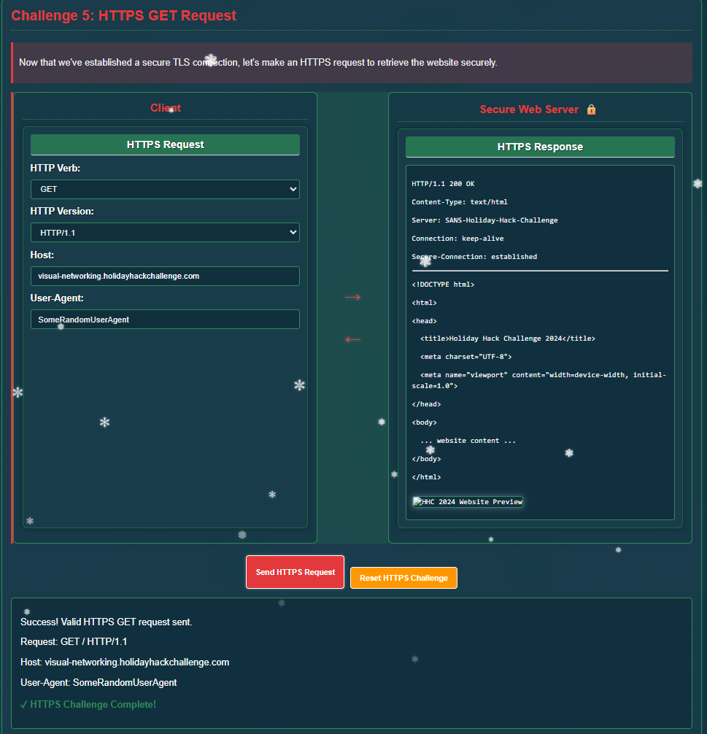Click the Secure Web Server panel title
The image size is (707, 734).
coord(529,109)
